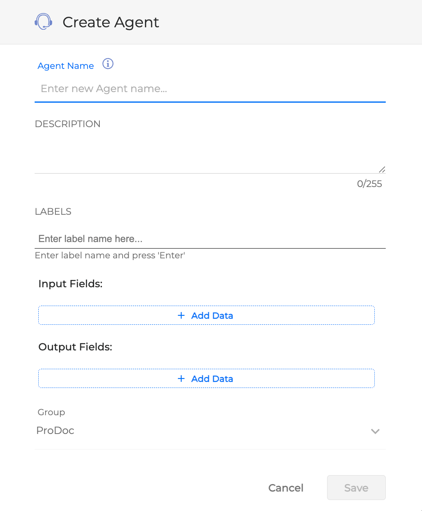The height and width of the screenshot is (511, 422).
Task: Click the DESCRIPTION field label
Action: [68, 124]
